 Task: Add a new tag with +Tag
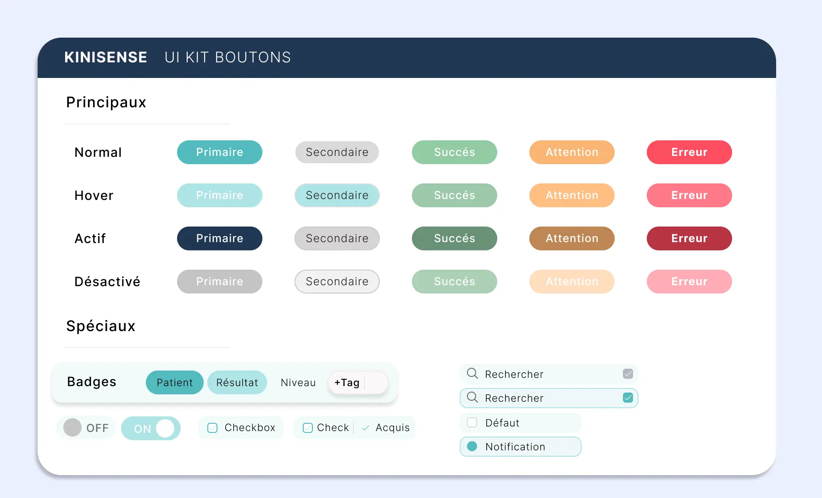coord(347,382)
